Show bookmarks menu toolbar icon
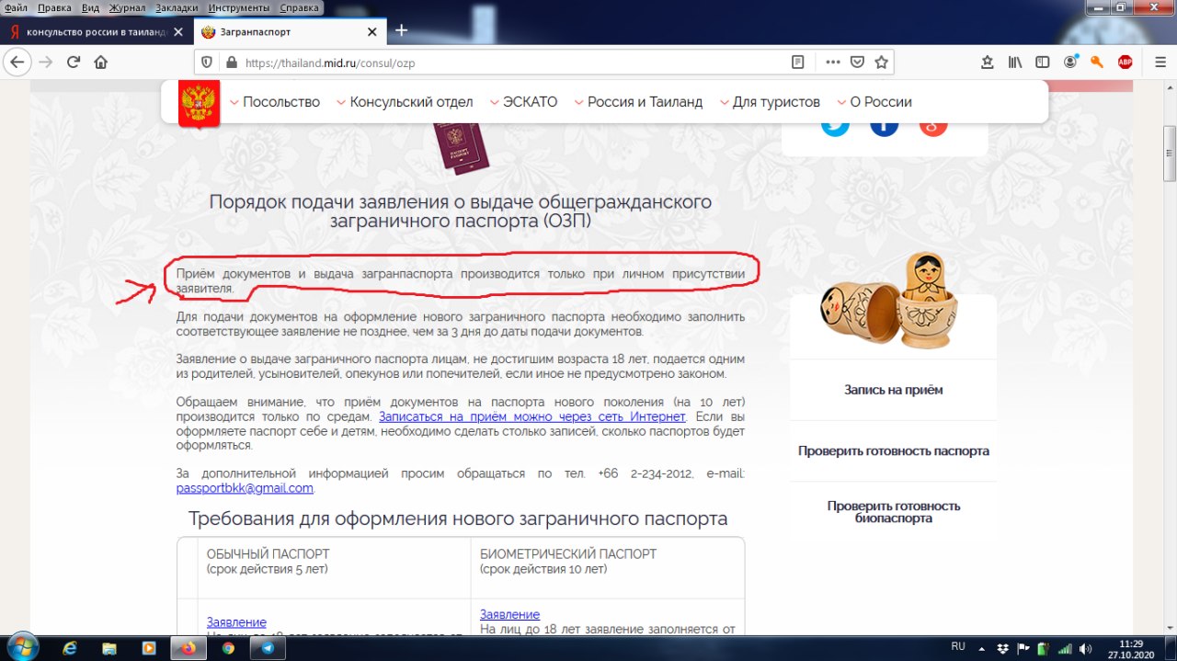 pyautogui.click(x=988, y=63)
